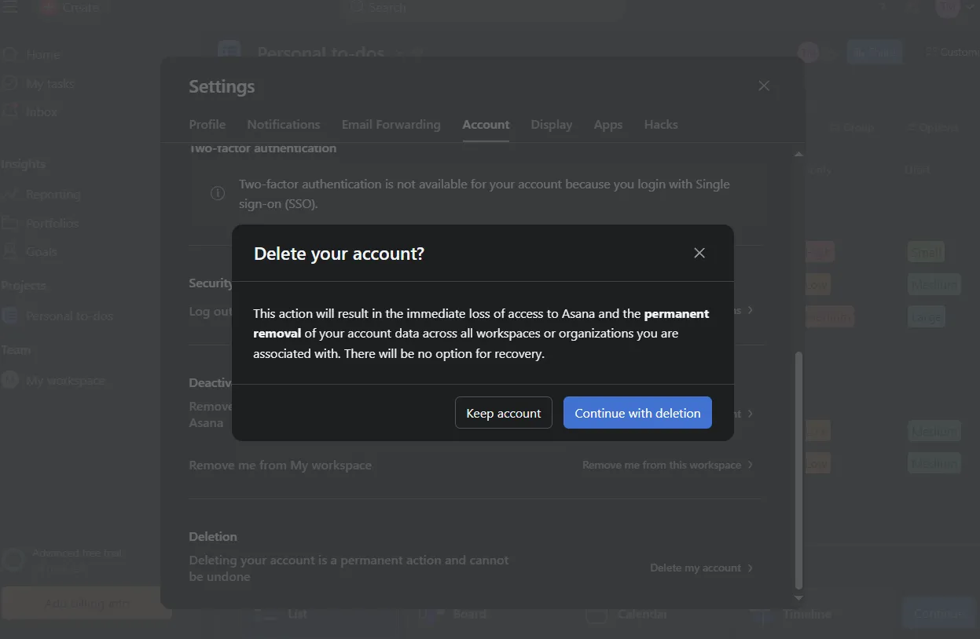Image resolution: width=980 pixels, height=639 pixels.
Task: Click the Two-factor authentication notice text
Action: pyautogui.click(x=484, y=194)
